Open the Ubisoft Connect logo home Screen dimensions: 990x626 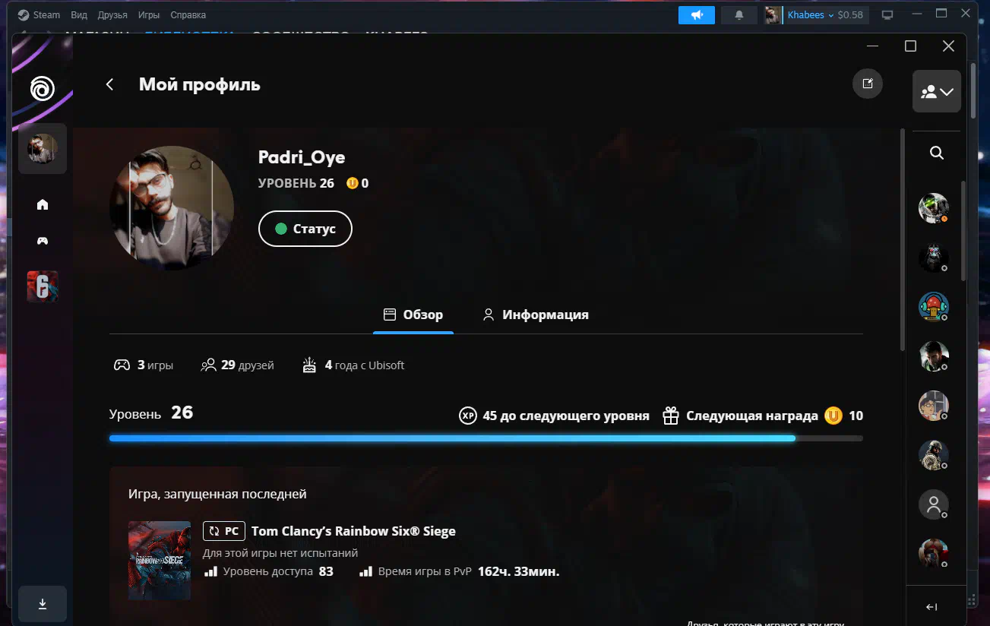coord(43,89)
